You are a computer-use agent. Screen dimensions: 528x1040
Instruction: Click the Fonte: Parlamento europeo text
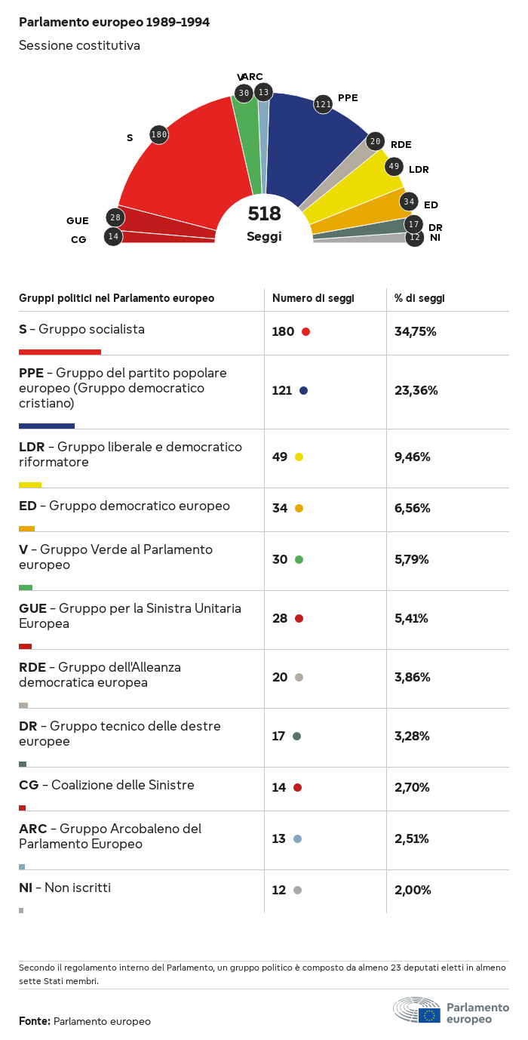84,1021
